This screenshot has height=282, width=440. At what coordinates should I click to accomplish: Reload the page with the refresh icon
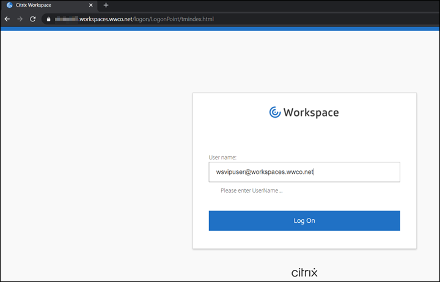point(33,19)
